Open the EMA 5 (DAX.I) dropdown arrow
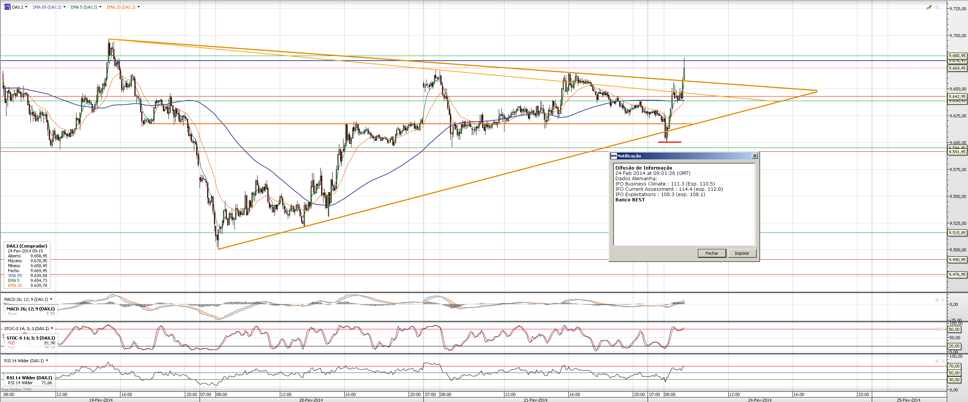The height and width of the screenshot is (402, 968). point(100,7)
